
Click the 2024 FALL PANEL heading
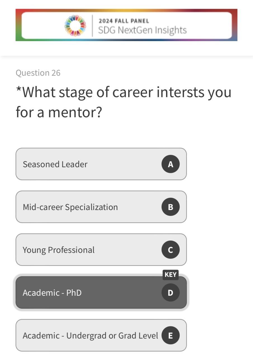(x=124, y=21)
